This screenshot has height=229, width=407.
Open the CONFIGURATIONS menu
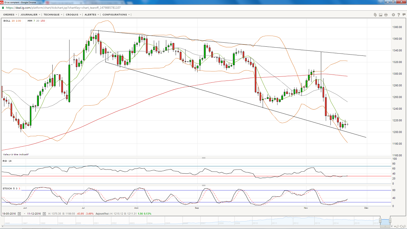[116, 15]
